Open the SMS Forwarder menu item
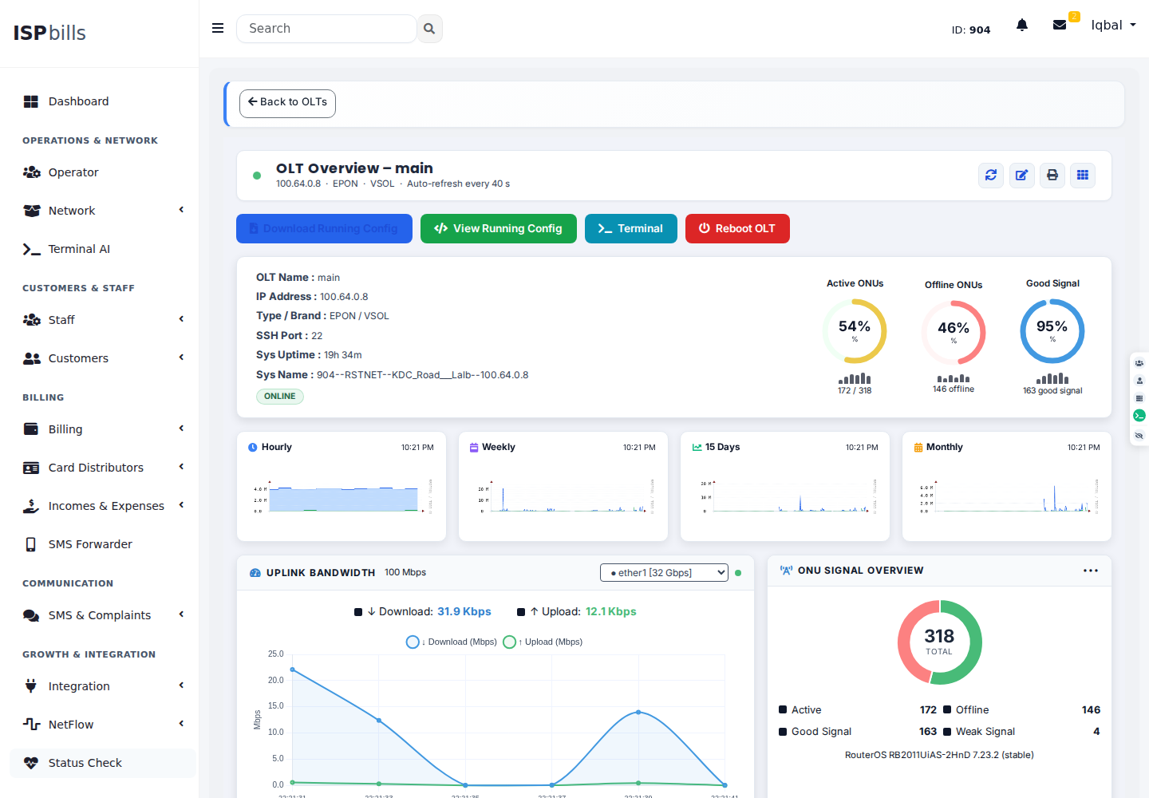 102,544
